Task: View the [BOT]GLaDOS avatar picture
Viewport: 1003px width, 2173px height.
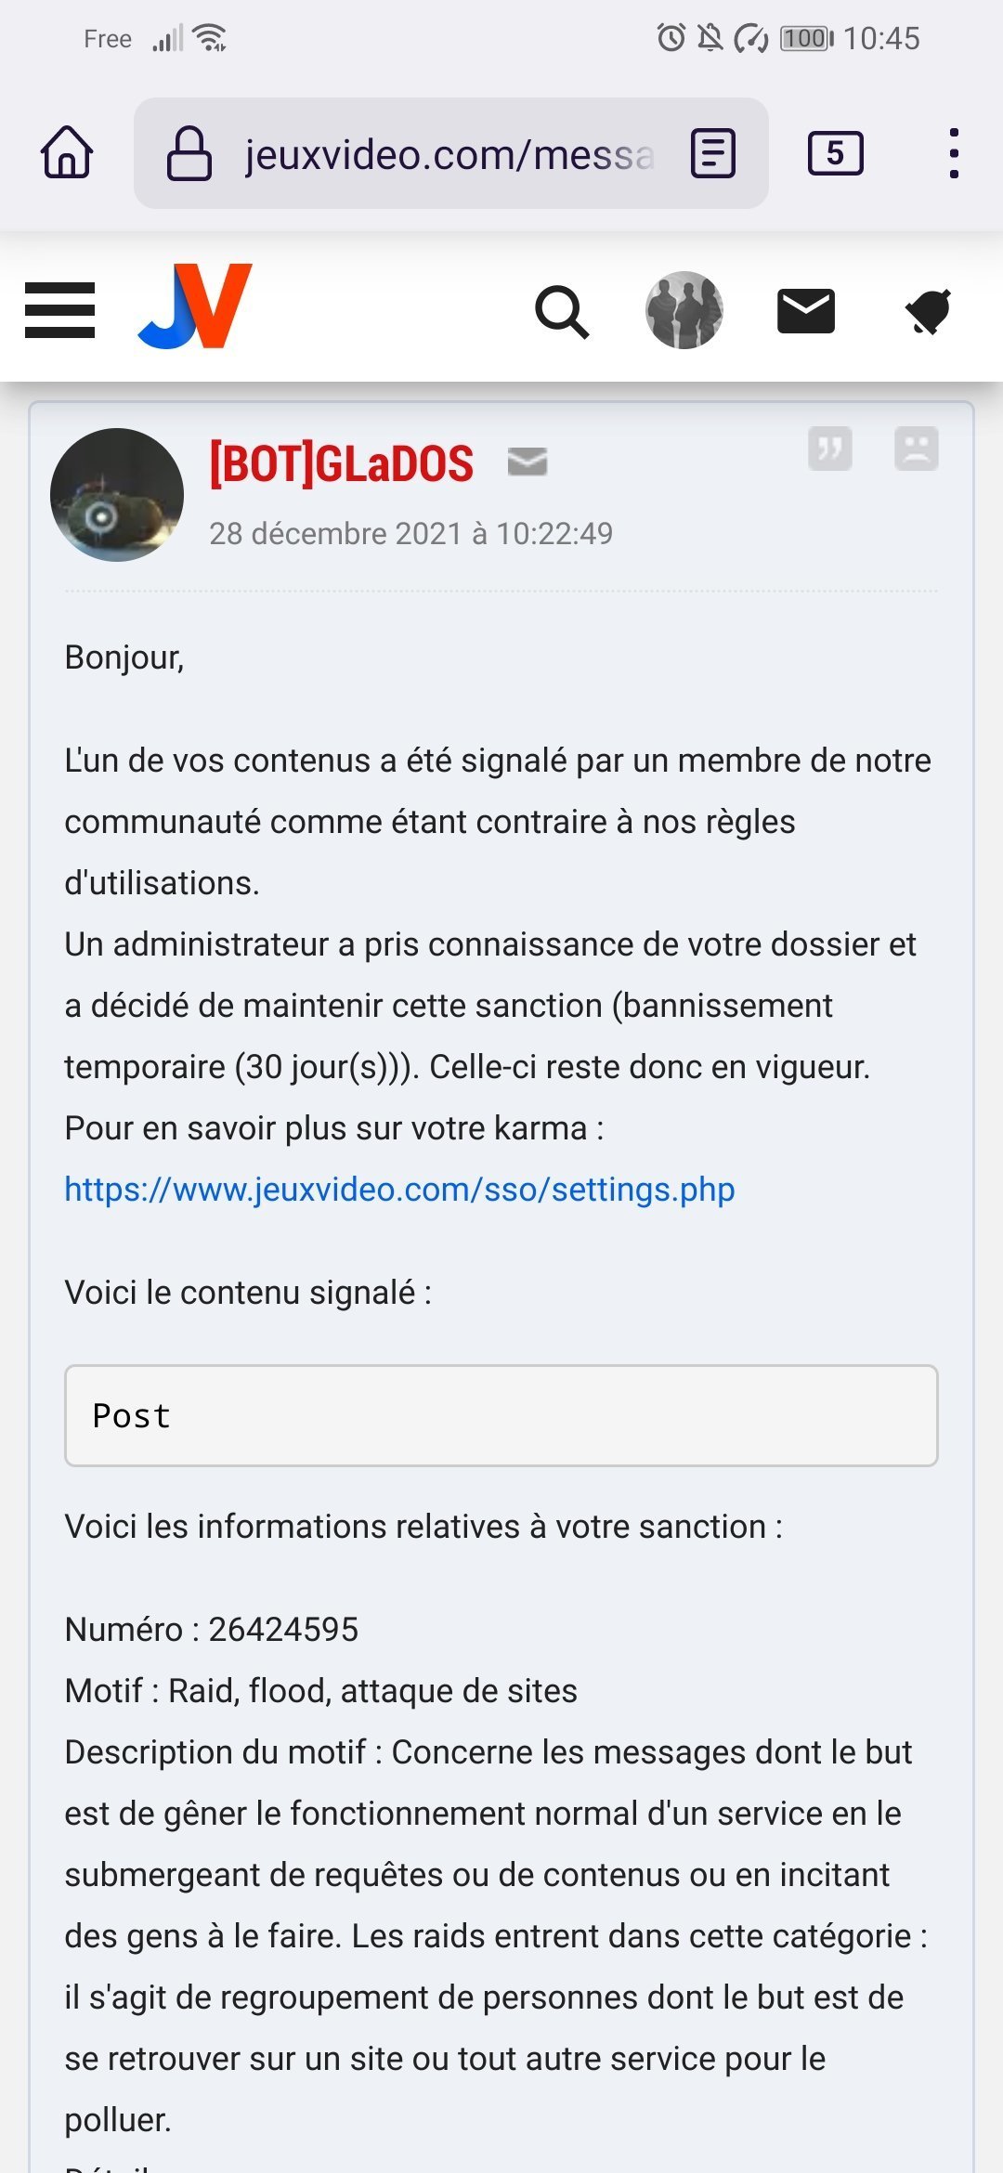Action: [x=117, y=495]
